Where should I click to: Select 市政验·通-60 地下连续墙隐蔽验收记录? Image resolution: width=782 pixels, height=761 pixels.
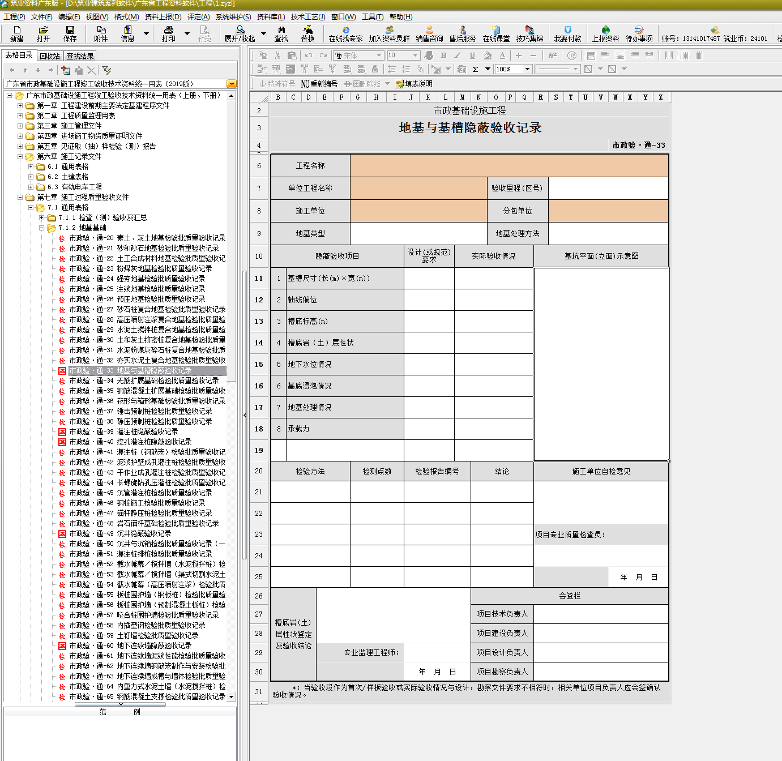[130, 645]
